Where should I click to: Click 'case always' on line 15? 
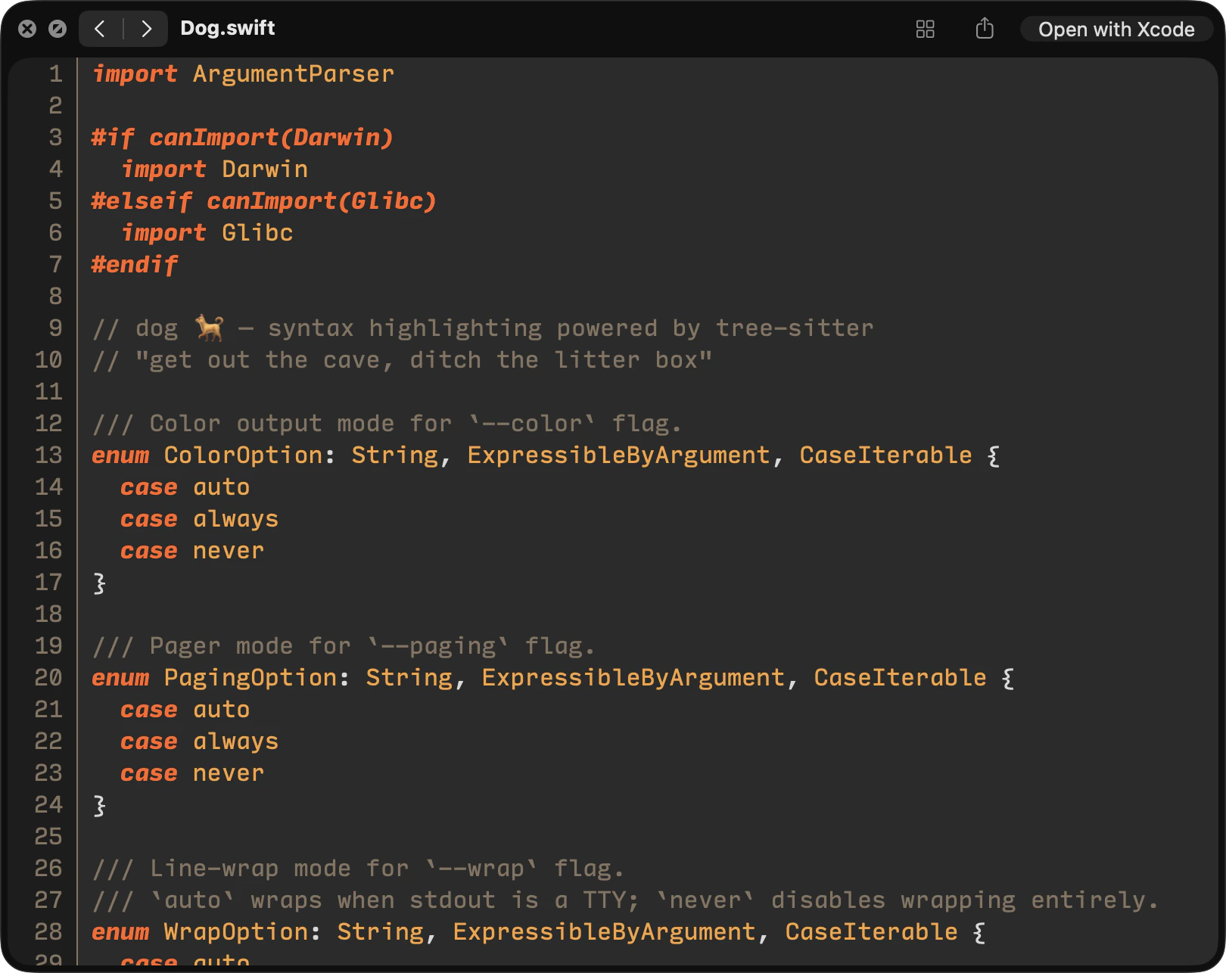pos(200,518)
